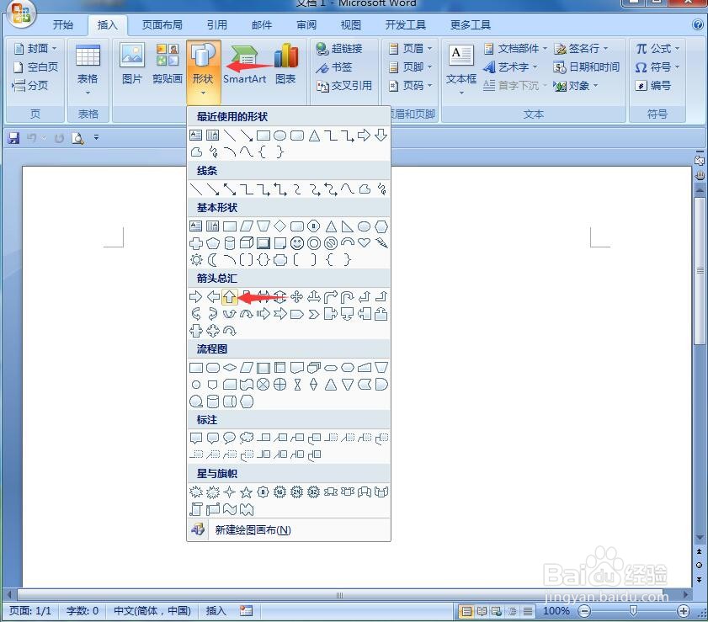Insert Blank Page (空白页)
This screenshot has height=622, width=708.
(35, 66)
